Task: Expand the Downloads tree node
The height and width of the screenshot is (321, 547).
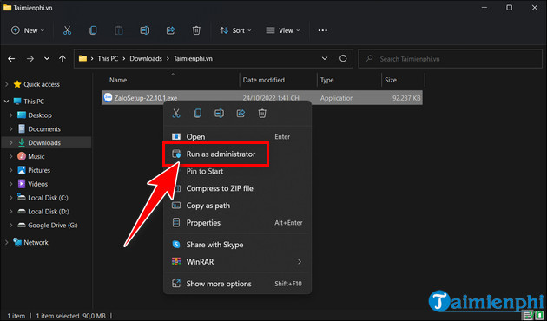Action: click(10, 142)
